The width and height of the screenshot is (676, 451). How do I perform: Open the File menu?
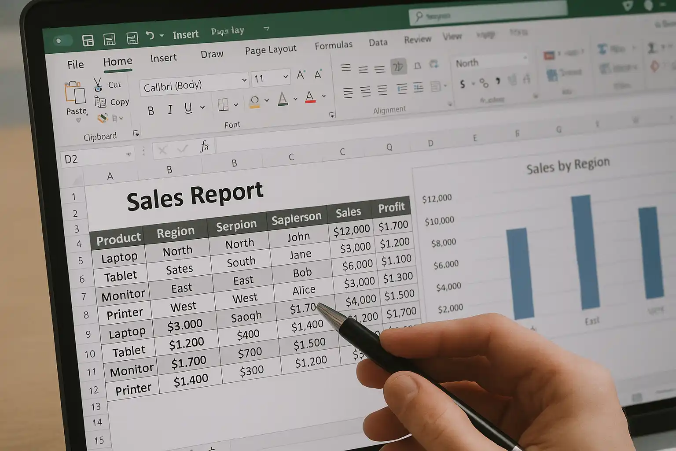75,65
